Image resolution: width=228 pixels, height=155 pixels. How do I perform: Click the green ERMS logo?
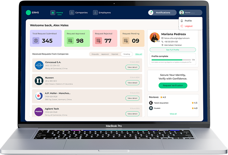28,13
